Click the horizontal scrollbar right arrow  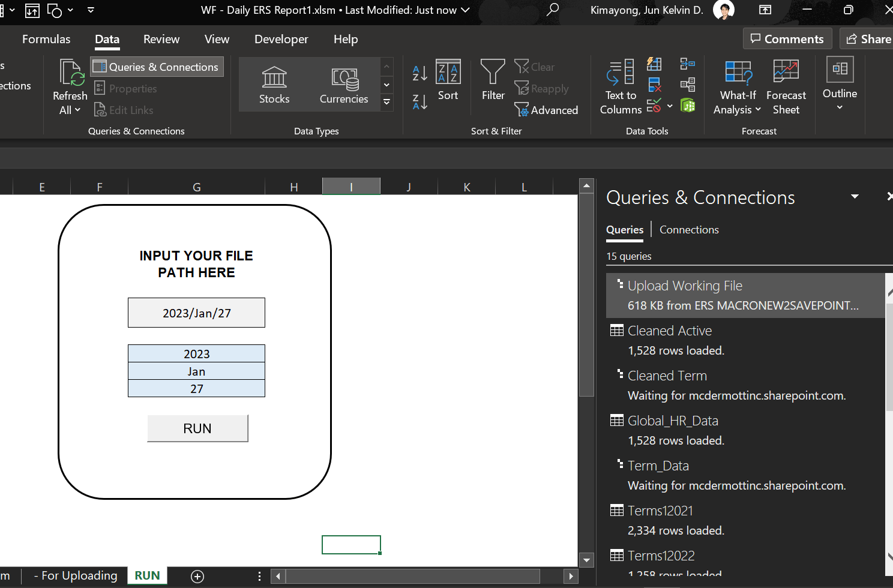click(x=571, y=576)
